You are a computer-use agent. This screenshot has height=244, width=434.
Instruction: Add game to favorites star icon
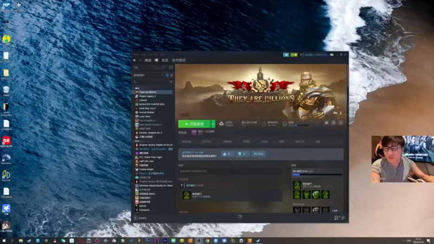[341, 123]
